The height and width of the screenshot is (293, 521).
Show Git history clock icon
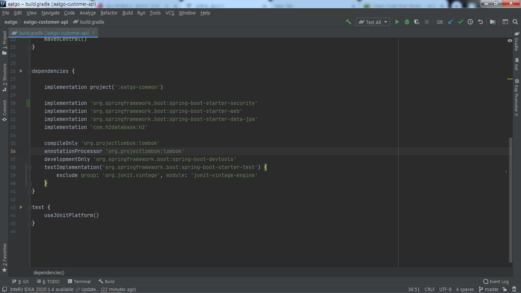coord(470,22)
